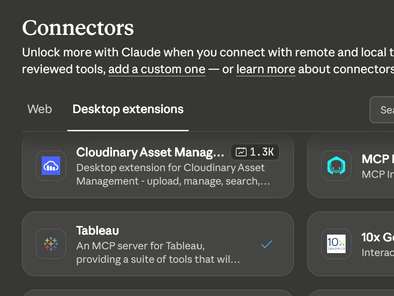Switch to the Web tab
Screen dimensions: 394x296
(40, 109)
